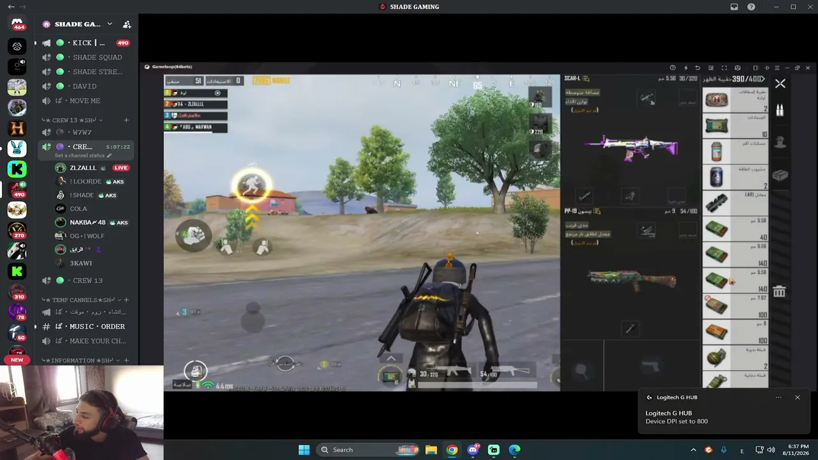The width and height of the screenshot is (818, 460).
Task: Open the server with the 78 badge
Action: pyautogui.click(x=17, y=312)
